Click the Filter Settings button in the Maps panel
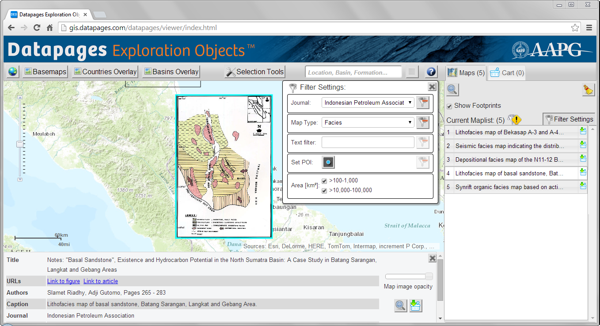This screenshot has height=326, width=600. click(x=569, y=119)
